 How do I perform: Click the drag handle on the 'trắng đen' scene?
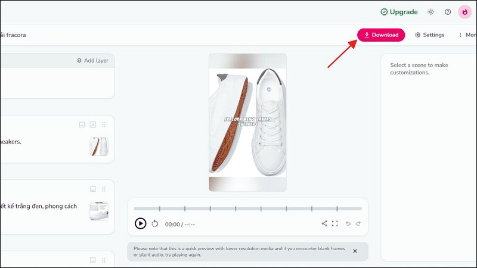pyautogui.click(x=104, y=189)
